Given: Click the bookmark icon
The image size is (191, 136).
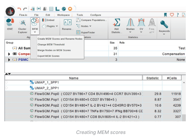Looking at the screenshot, I should 165,15.
